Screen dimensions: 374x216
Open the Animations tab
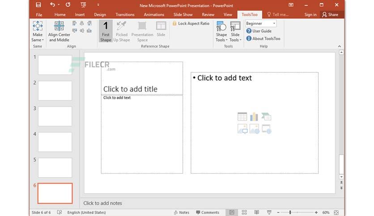[154, 15]
